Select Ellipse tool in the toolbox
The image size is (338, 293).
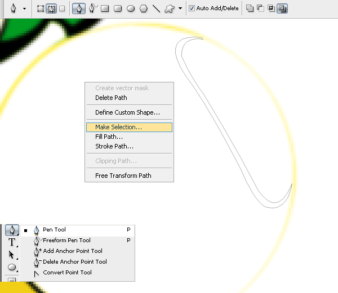coord(12,267)
